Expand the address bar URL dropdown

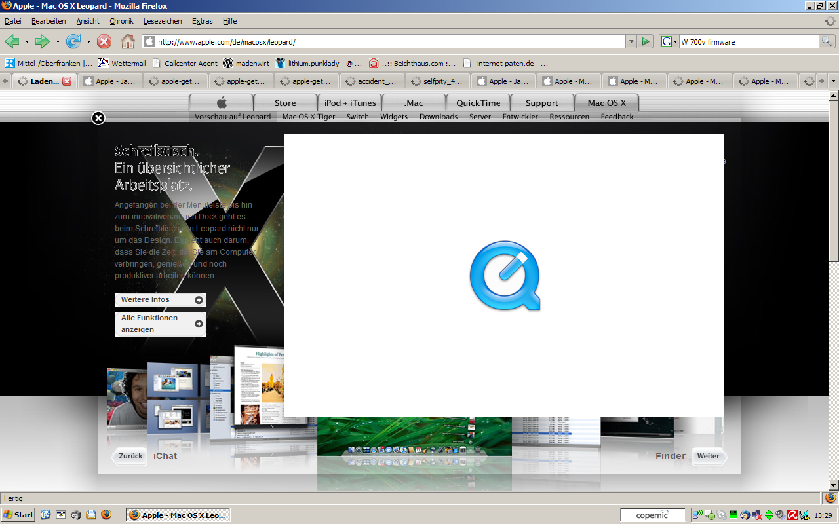click(631, 41)
